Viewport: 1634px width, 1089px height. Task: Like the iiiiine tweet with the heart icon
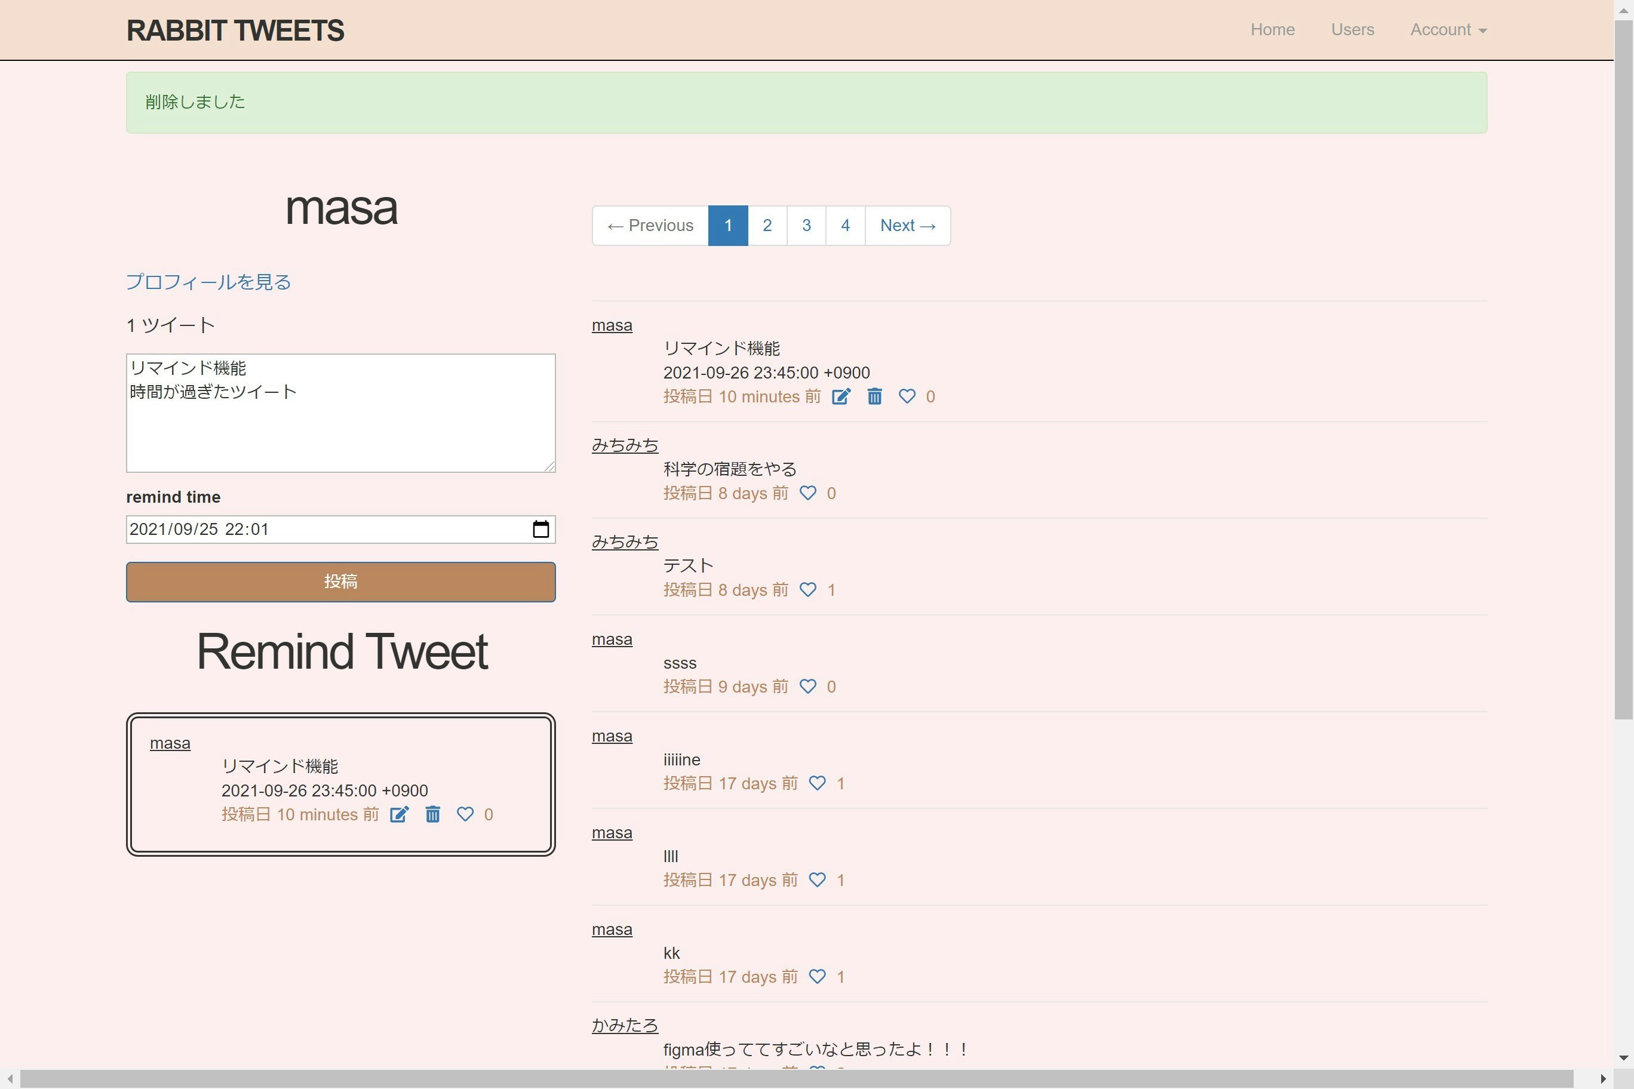pos(817,783)
